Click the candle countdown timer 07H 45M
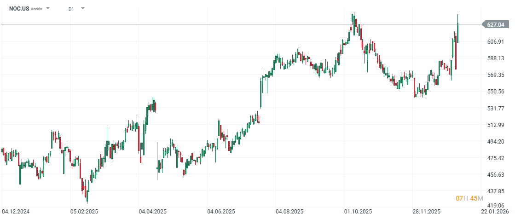The height and width of the screenshot is (219, 515). 469,198
